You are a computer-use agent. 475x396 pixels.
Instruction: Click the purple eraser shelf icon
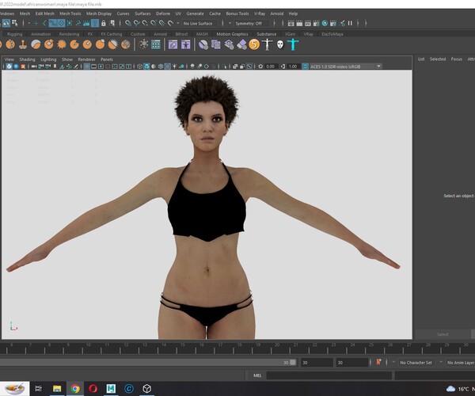pos(242,44)
